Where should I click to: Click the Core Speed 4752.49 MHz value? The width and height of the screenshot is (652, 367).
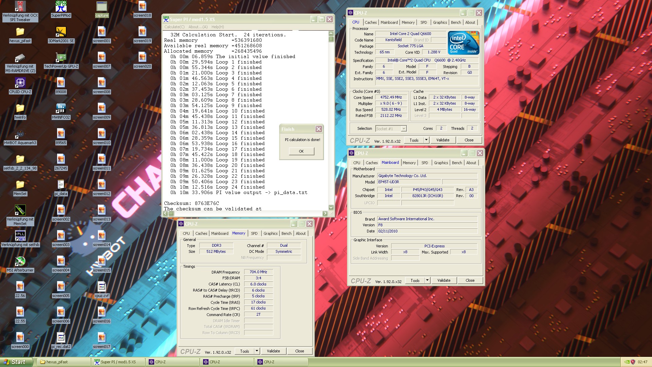point(391,98)
